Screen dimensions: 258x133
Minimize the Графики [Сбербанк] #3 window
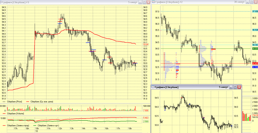pyautogui.click(x=140, y=2)
